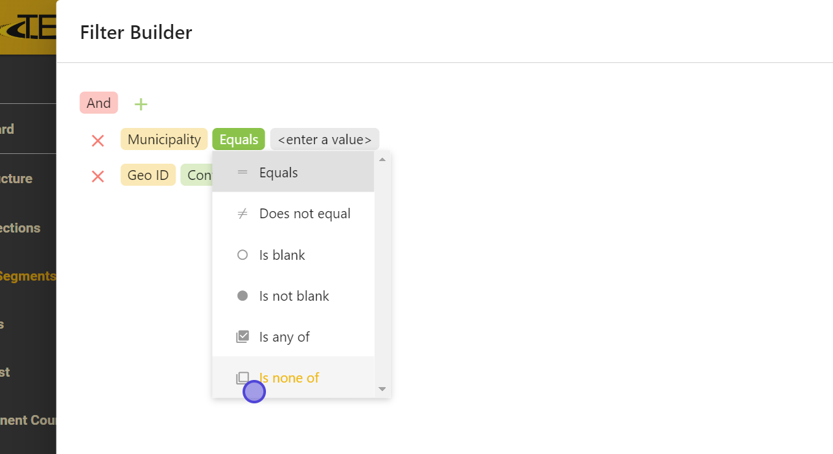Click the hollow circle Is blank icon
This screenshot has height=454, width=833.
click(x=243, y=255)
